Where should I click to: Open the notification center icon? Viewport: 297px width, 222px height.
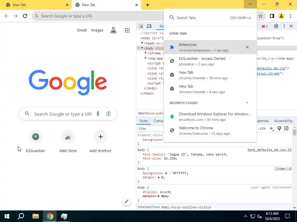[x=287, y=216]
